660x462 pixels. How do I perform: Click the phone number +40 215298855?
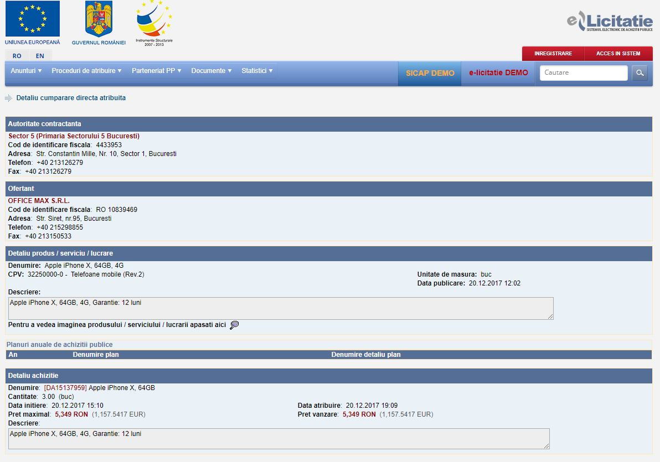point(60,227)
